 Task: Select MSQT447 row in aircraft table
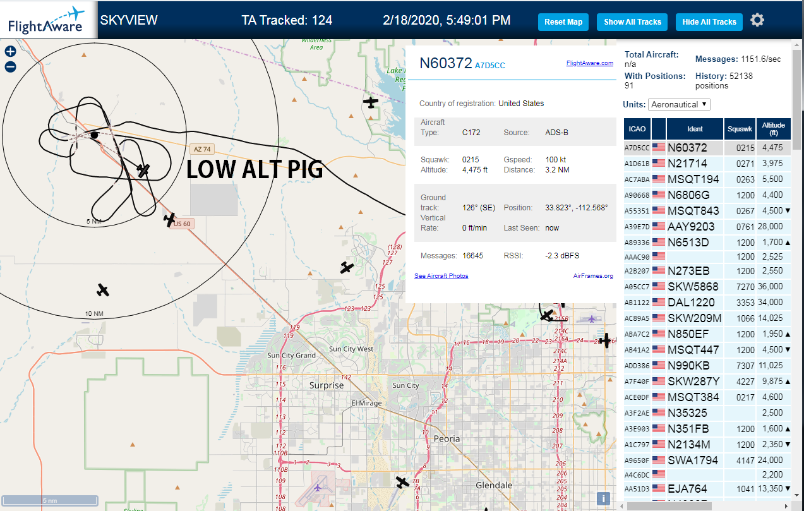point(707,349)
